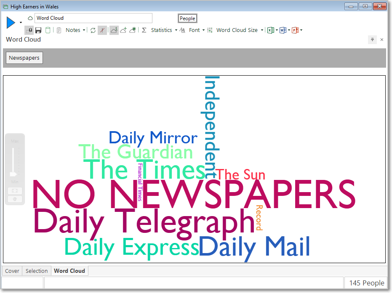Click the window icon in the title bar

(x=5, y=7)
